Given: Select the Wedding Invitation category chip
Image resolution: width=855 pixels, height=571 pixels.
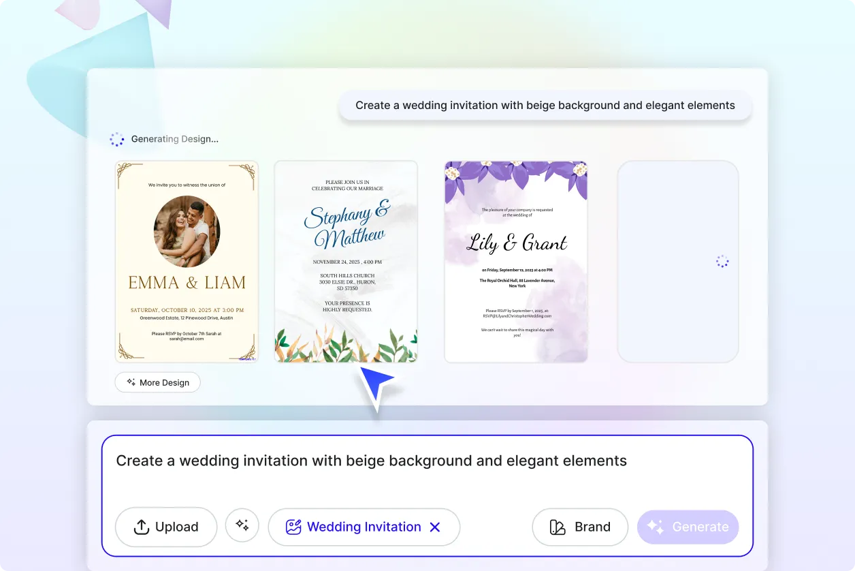Looking at the screenshot, I should (364, 527).
